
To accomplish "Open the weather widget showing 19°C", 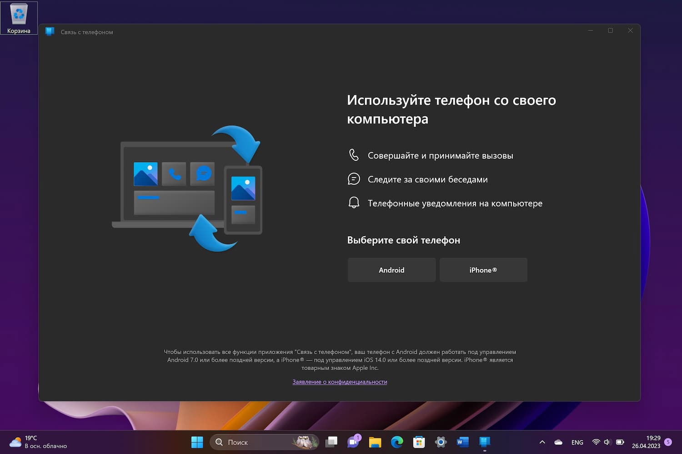I will (x=39, y=442).
